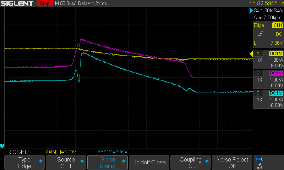
Task: Click the red Stop status indicator
Action: (45, 3)
